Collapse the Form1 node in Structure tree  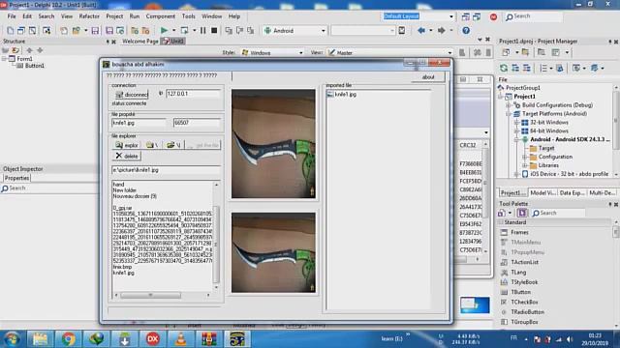tap(4, 59)
